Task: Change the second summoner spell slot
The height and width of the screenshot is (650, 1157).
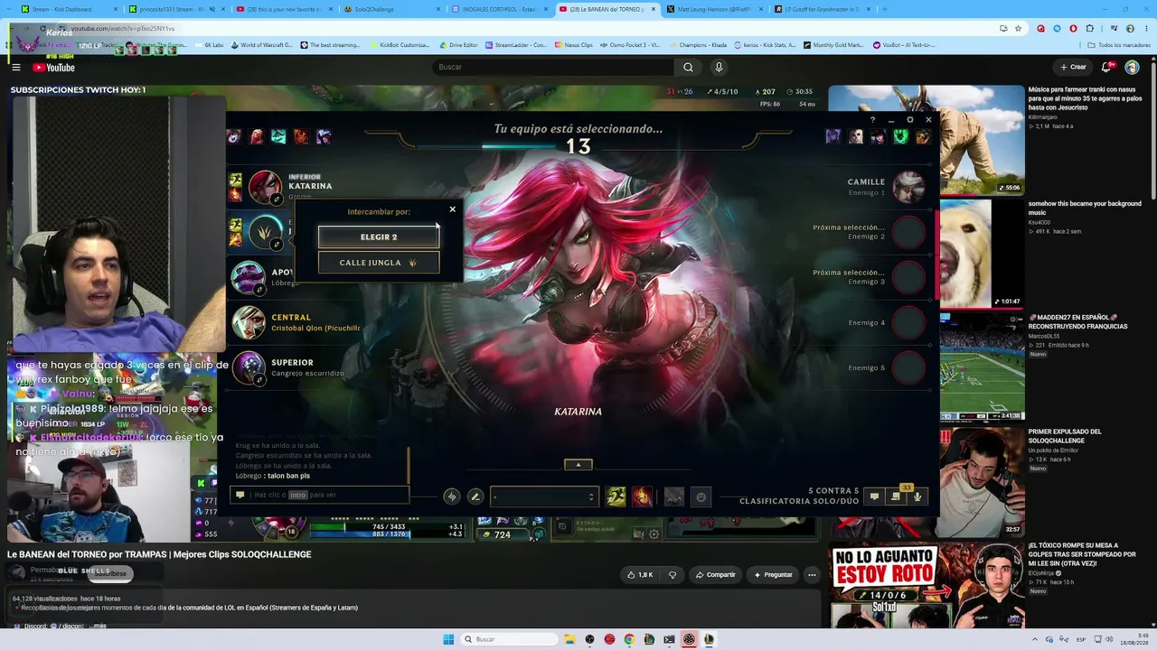Action: click(642, 497)
